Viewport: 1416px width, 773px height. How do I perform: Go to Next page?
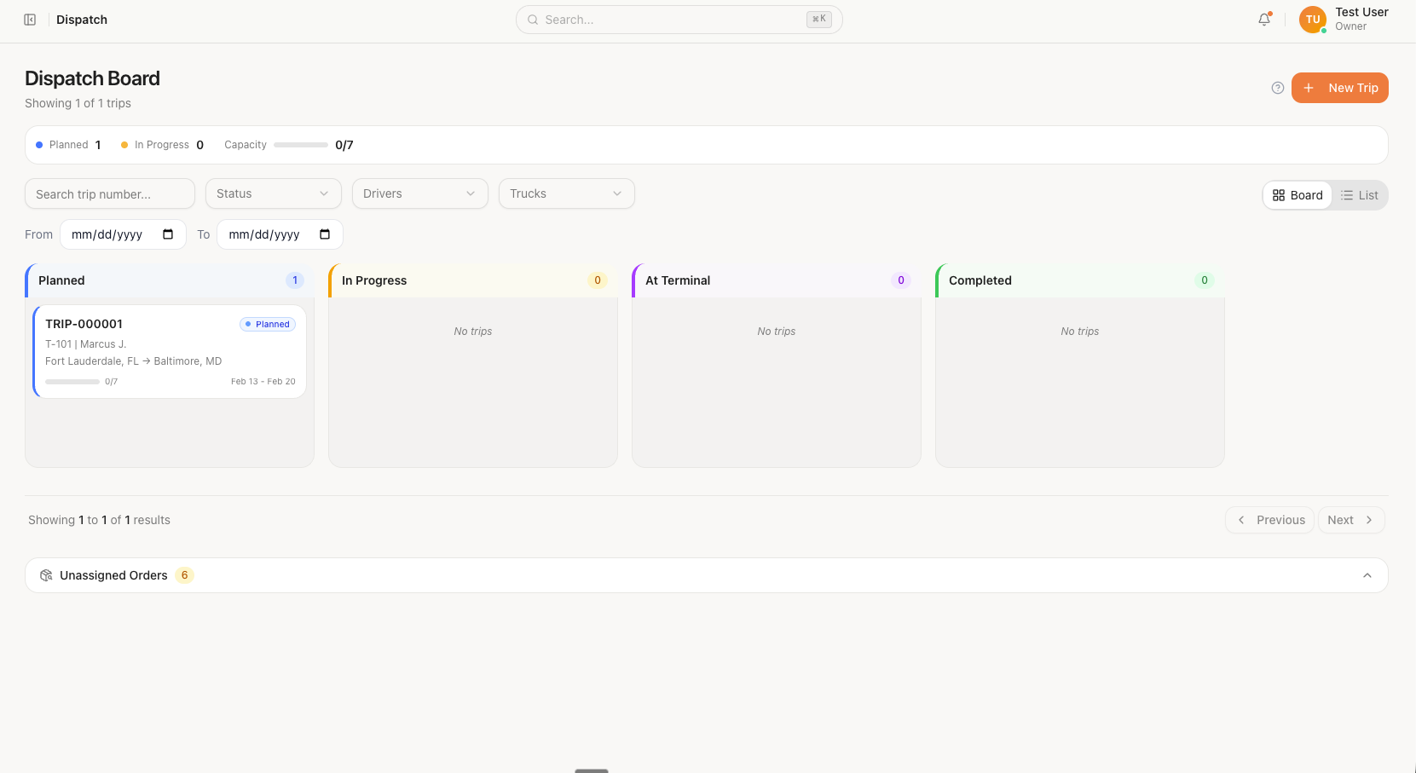[1351, 520]
